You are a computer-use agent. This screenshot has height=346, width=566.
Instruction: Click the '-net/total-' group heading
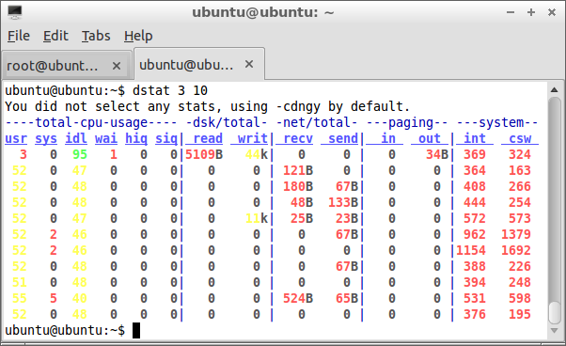pyautogui.click(x=317, y=122)
